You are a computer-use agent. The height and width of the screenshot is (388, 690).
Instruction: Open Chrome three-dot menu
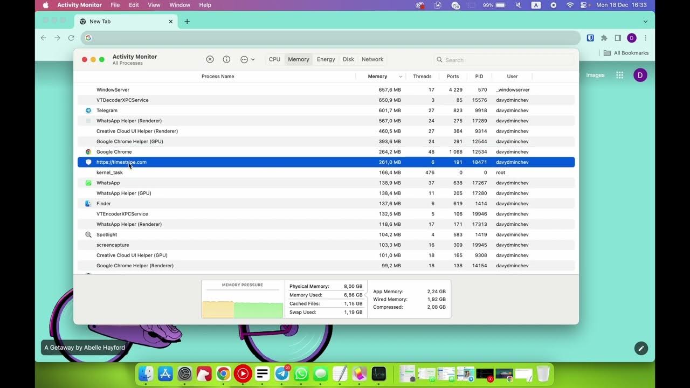click(645, 38)
